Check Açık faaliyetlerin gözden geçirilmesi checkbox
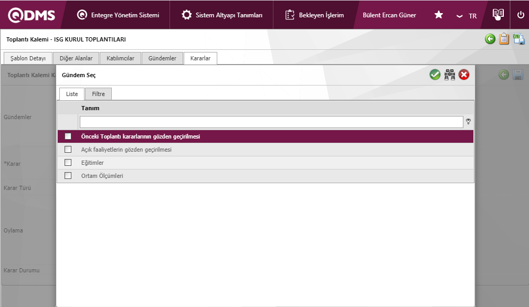Image resolution: width=529 pixels, height=307 pixels. point(68,149)
